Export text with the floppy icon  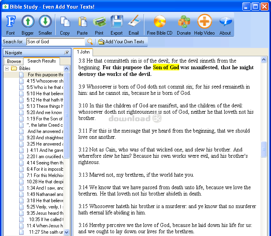(x=116, y=22)
